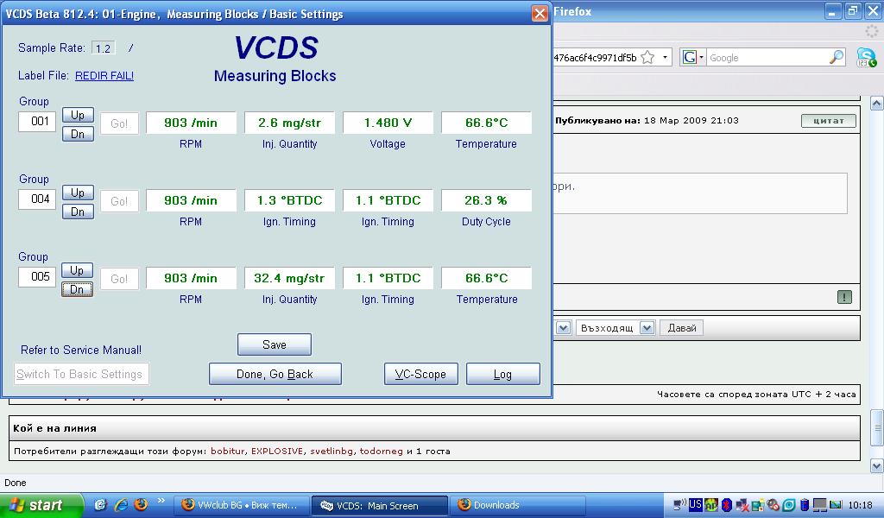Click the report post exclamation icon
Screen dimensions: 884x518
click(x=844, y=297)
